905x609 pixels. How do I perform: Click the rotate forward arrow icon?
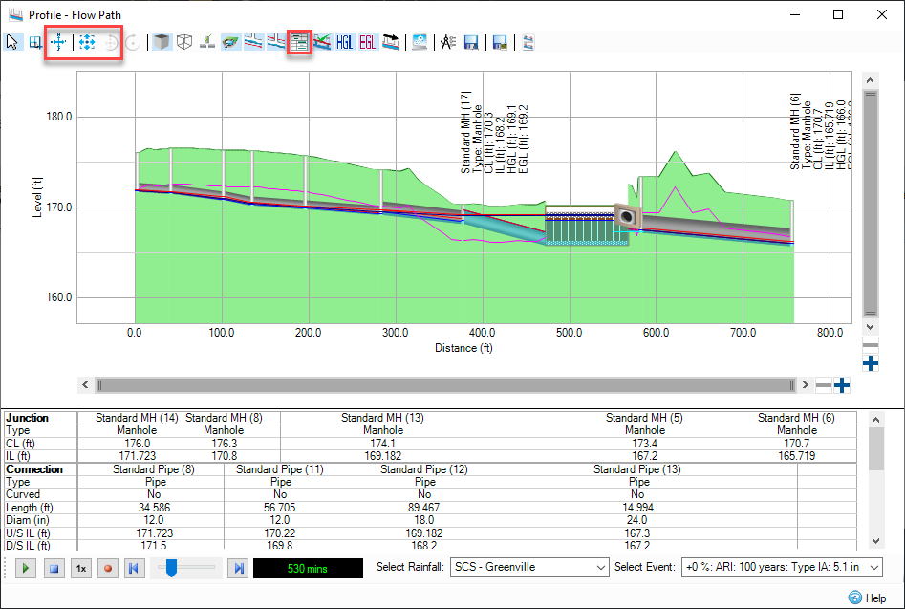coord(133,42)
